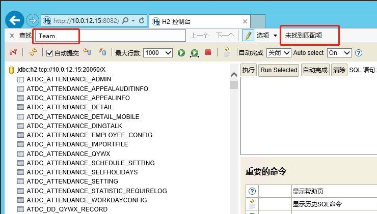
Task: Select table ATDC_ATTENDANCE_SCHEDULE_SETTING
Action: 91,163
